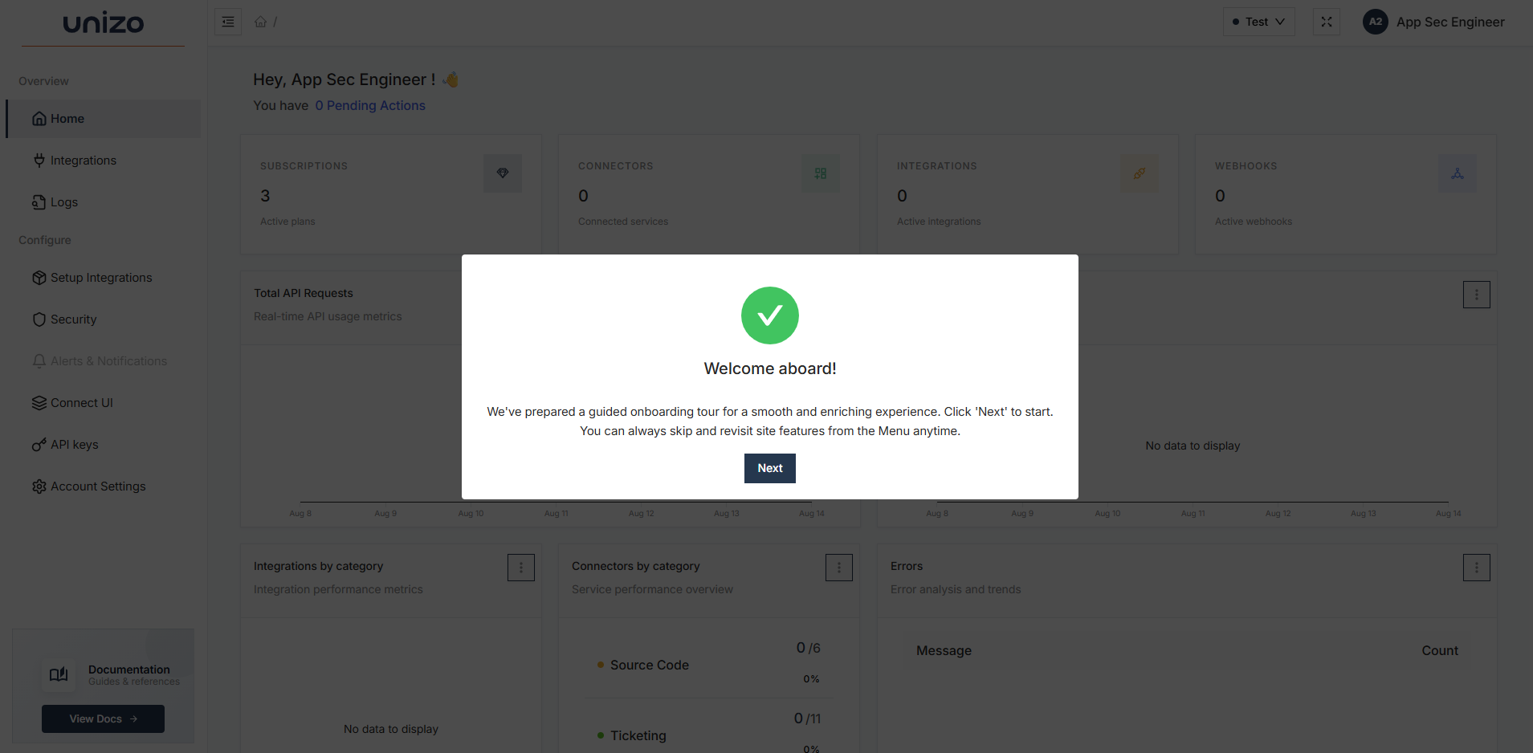The height and width of the screenshot is (753, 1533).
Task: Select the Security shield icon in sidebar
Action: click(39, 319)
